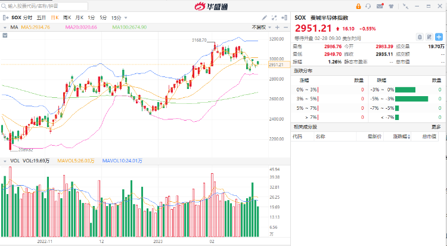
Task: Switch to 分时 intraday tab
Action: pos(27,18)
